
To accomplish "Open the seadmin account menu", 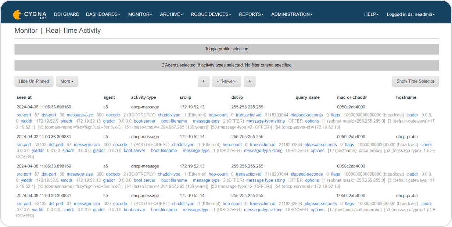I will (410, 14).
